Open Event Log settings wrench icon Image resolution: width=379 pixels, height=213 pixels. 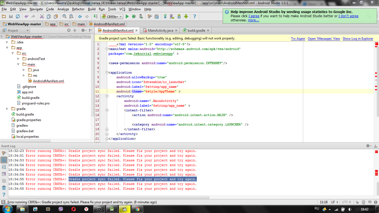[4, 153]
